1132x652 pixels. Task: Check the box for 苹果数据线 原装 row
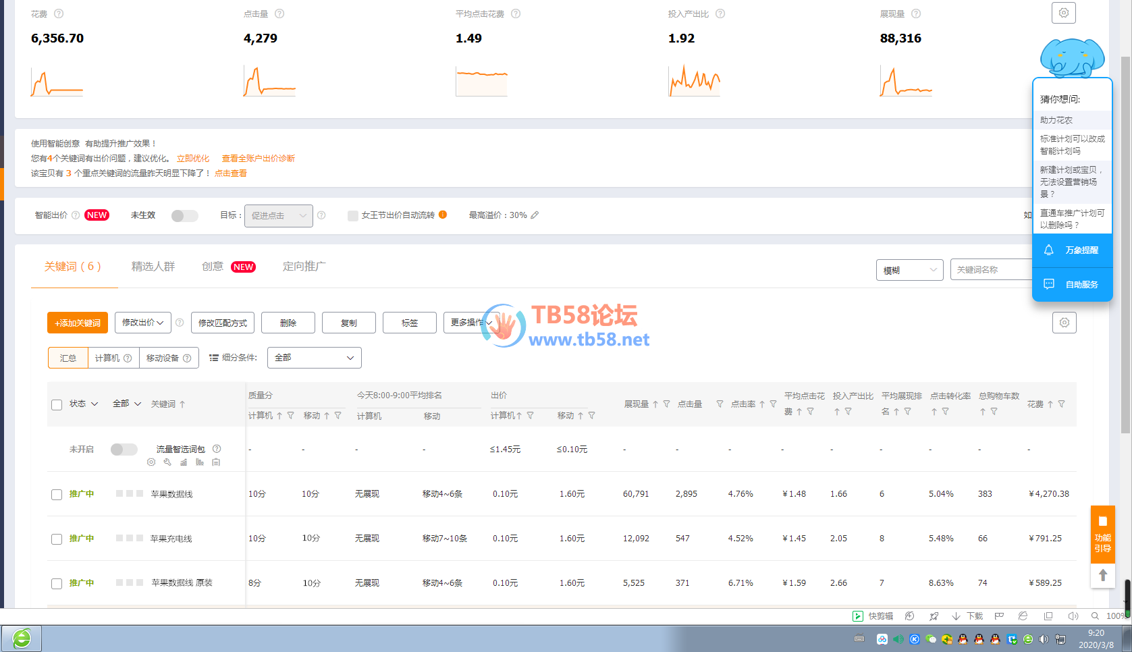pyautogui.click(x=57, y=584)
